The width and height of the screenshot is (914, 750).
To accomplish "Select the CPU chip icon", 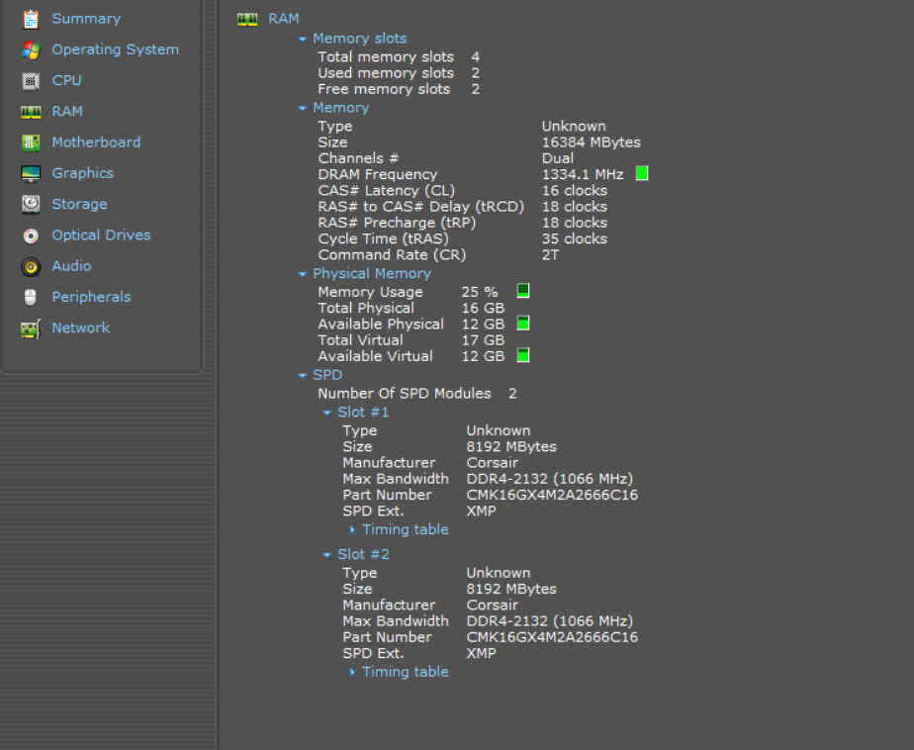I will point(31,81).
